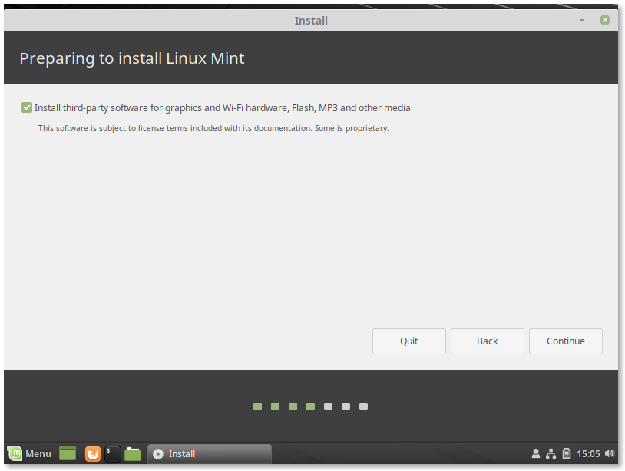Minimize the Install window
The image size is (625, 471).
pyautogui.click(x=582, y=20)
